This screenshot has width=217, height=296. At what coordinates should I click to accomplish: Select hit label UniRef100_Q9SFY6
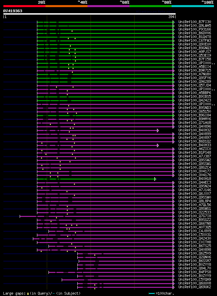point(195,78)
